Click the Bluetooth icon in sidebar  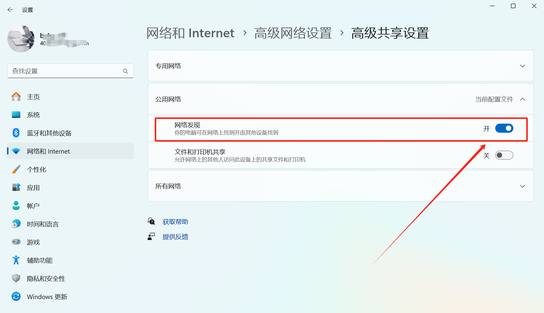point(16,133)
